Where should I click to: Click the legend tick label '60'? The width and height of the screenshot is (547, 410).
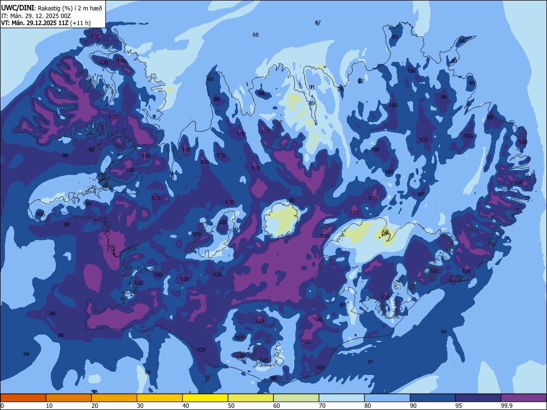(277, 406)
